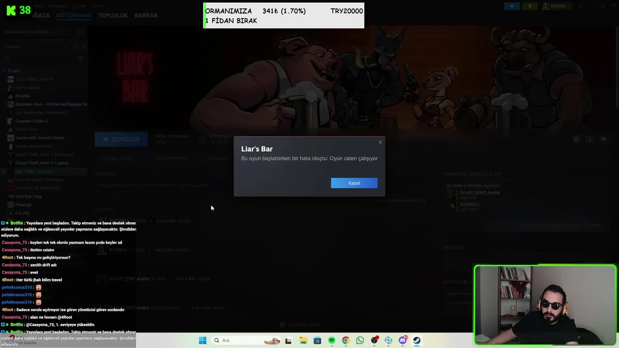Select Brotato in the library list
619x348 pixels.
[x=23, y=96]
